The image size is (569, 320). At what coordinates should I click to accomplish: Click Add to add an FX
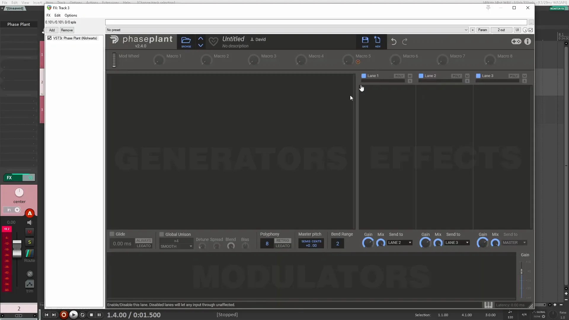[x=52, y=30]
